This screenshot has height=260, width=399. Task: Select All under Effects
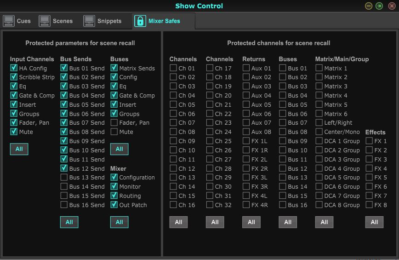click(374, 222)
